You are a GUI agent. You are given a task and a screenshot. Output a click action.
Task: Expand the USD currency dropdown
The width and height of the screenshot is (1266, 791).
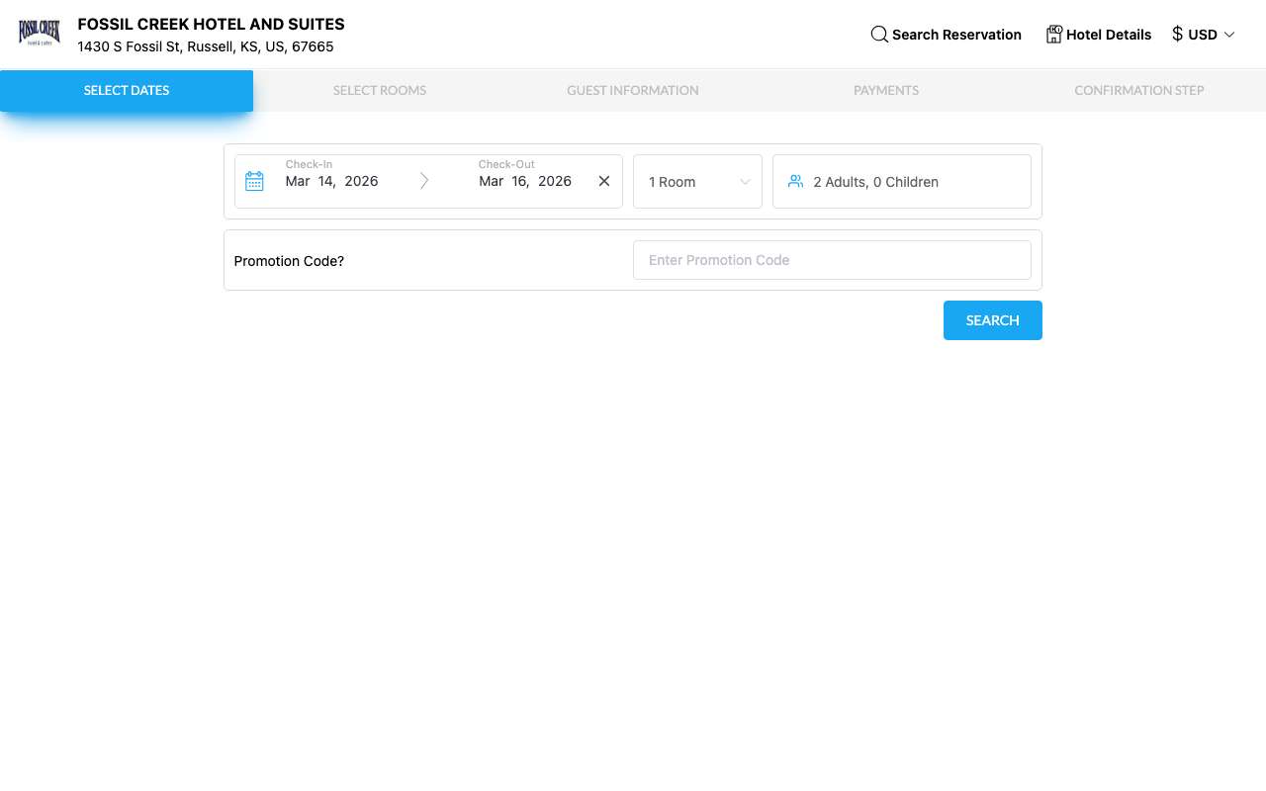[1204, 35]
